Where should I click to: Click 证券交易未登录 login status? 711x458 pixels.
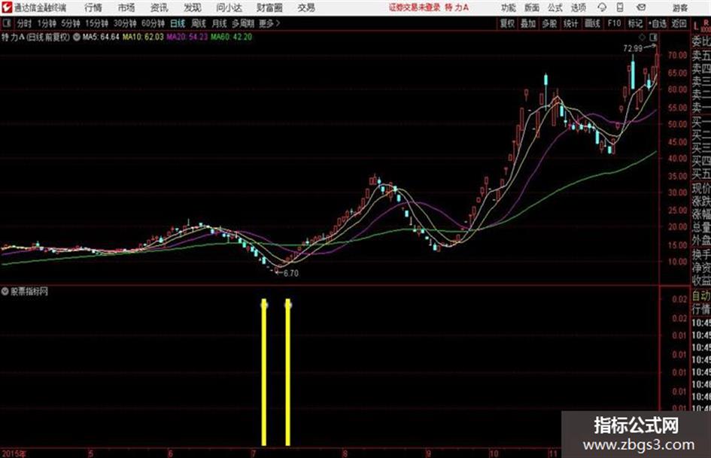415,8
